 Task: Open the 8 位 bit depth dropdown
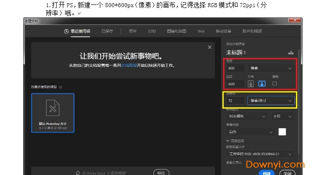click(x=283, y=116)
